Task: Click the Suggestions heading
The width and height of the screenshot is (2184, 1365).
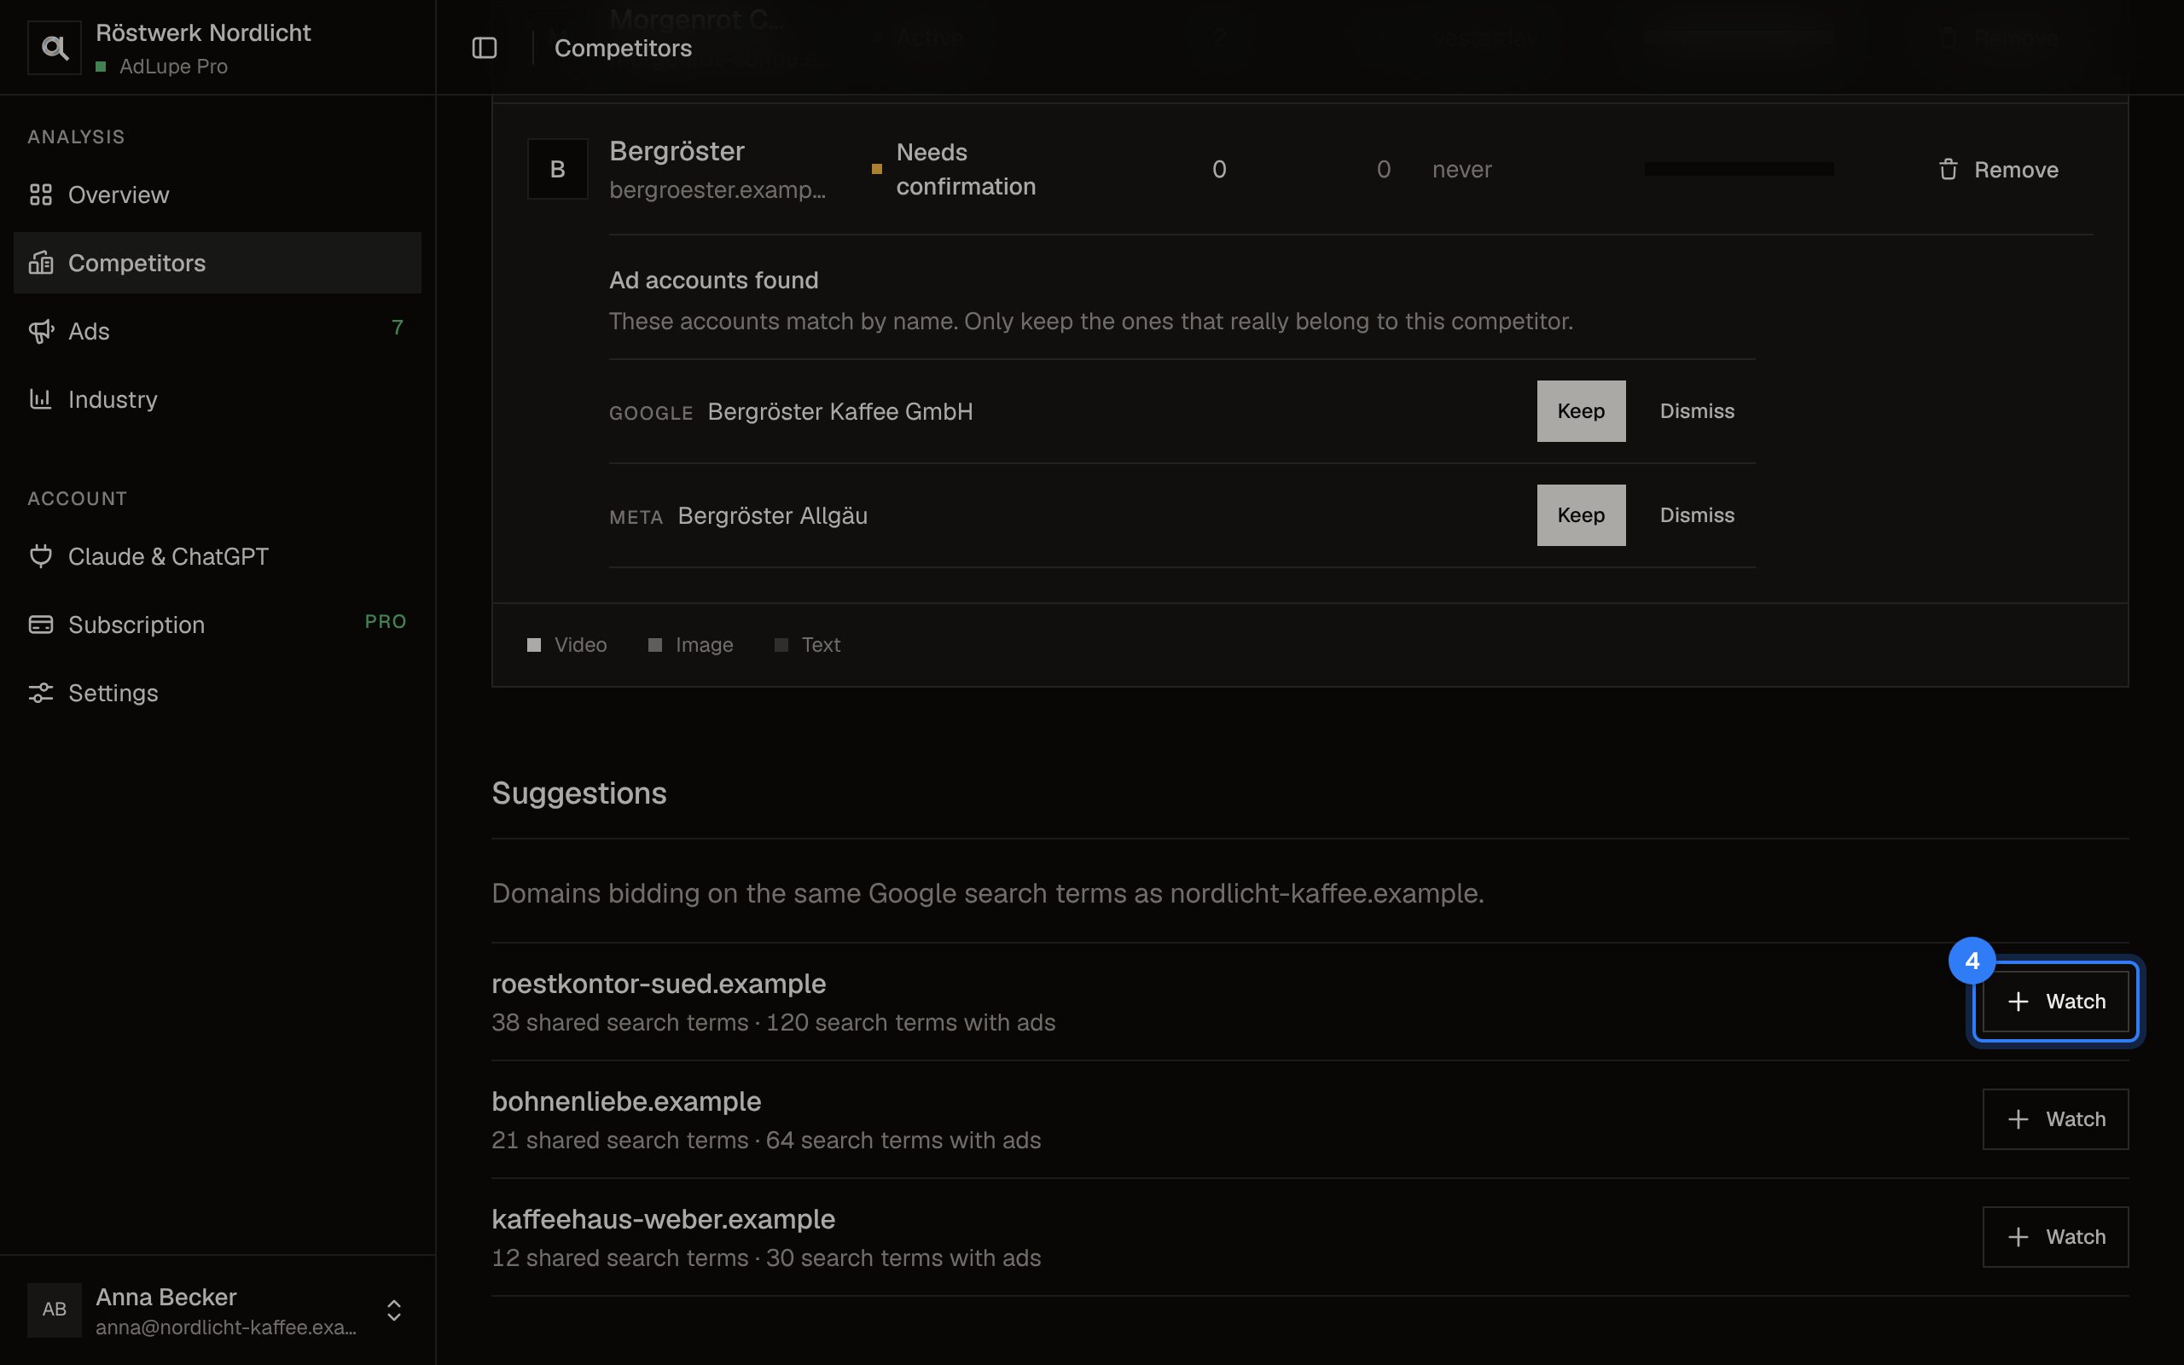Action: [579, 793]
